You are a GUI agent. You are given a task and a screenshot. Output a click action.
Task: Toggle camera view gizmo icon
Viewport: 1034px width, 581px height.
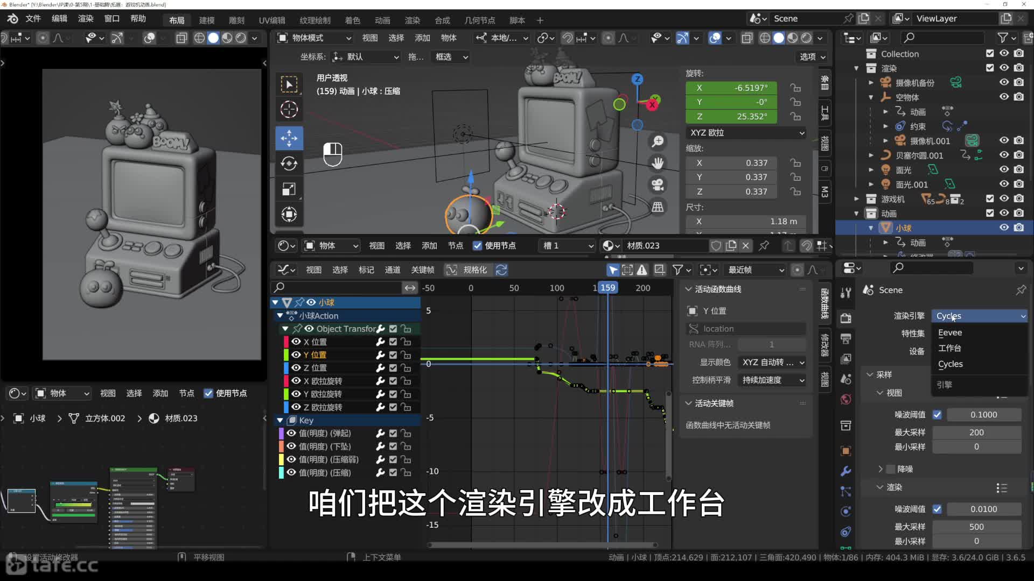(658, 185)
